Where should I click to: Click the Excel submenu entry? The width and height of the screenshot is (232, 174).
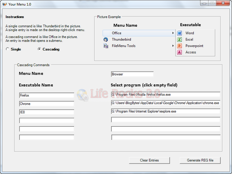tap(189, 40)
